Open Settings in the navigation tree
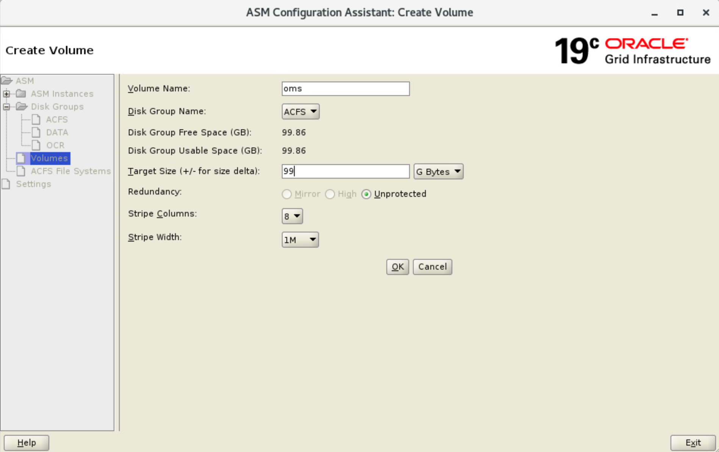The image size is (719, 452). tap(33, 184)
